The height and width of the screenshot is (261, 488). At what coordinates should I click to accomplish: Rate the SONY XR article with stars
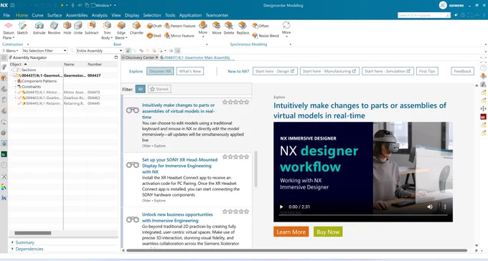tap(235, 157)
